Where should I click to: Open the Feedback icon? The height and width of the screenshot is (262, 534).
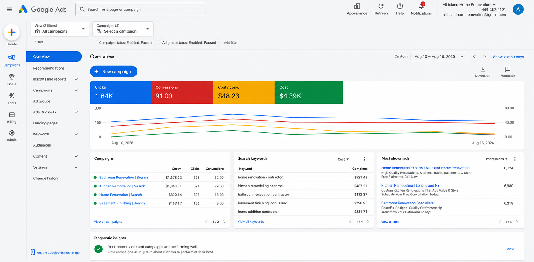[x=507, y=72]
